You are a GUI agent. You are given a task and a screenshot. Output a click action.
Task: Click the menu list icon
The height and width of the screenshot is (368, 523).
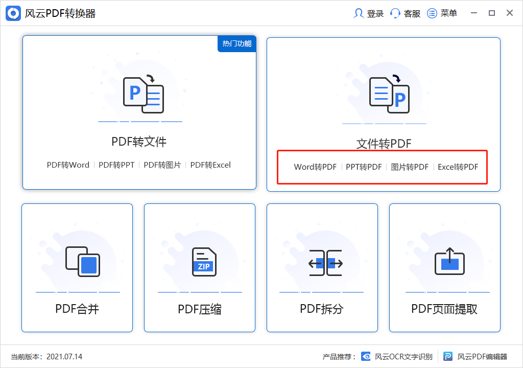pos(432,13)
